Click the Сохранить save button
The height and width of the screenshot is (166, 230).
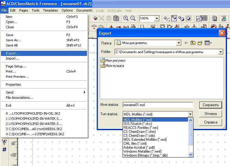tap(211, 105)
